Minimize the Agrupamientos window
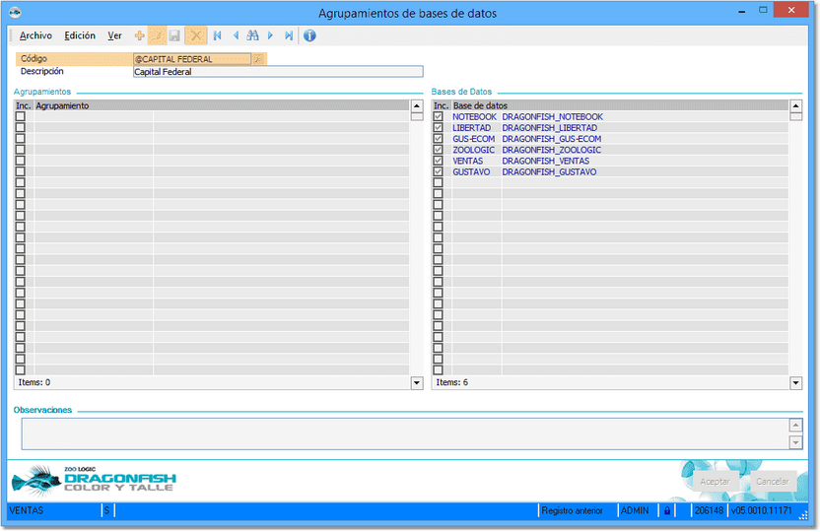Image resolution: width=820 pixels, height=532 pixels. pos(741,11)
